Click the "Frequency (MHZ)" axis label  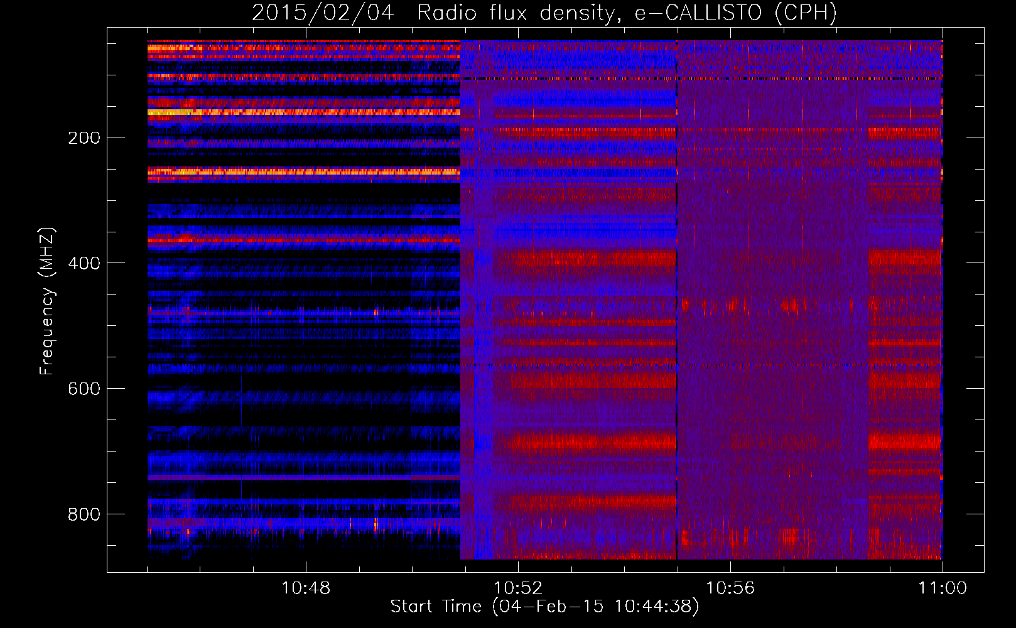click(47, 301)
